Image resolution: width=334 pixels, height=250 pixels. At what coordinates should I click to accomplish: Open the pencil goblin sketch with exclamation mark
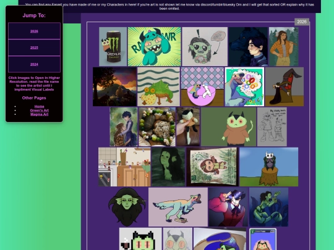(205, 46)
